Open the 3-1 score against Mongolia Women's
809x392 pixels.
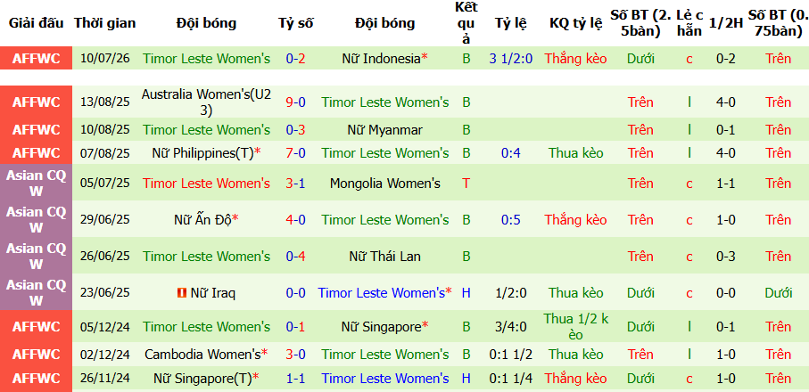pyautogui.click(x=295, y=184)
